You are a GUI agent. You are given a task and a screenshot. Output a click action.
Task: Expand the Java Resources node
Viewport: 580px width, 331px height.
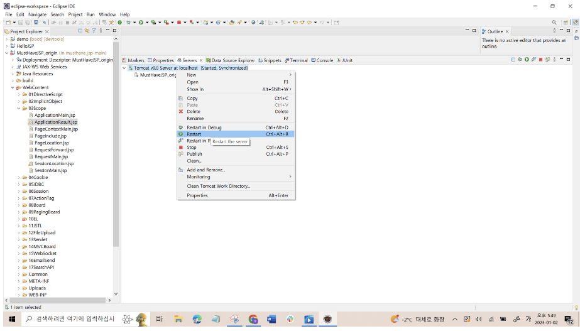point(13,74)
